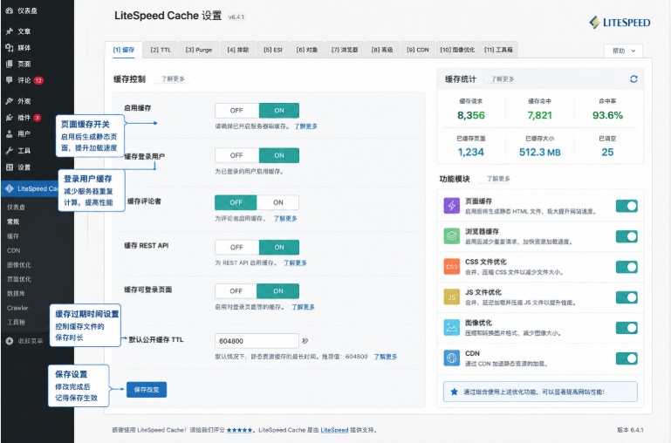The height and width of the screenshot is (443, 671).
Task: Click the collapse menu arrow icon
Action: pyautogui.click(x=10, y=341)
